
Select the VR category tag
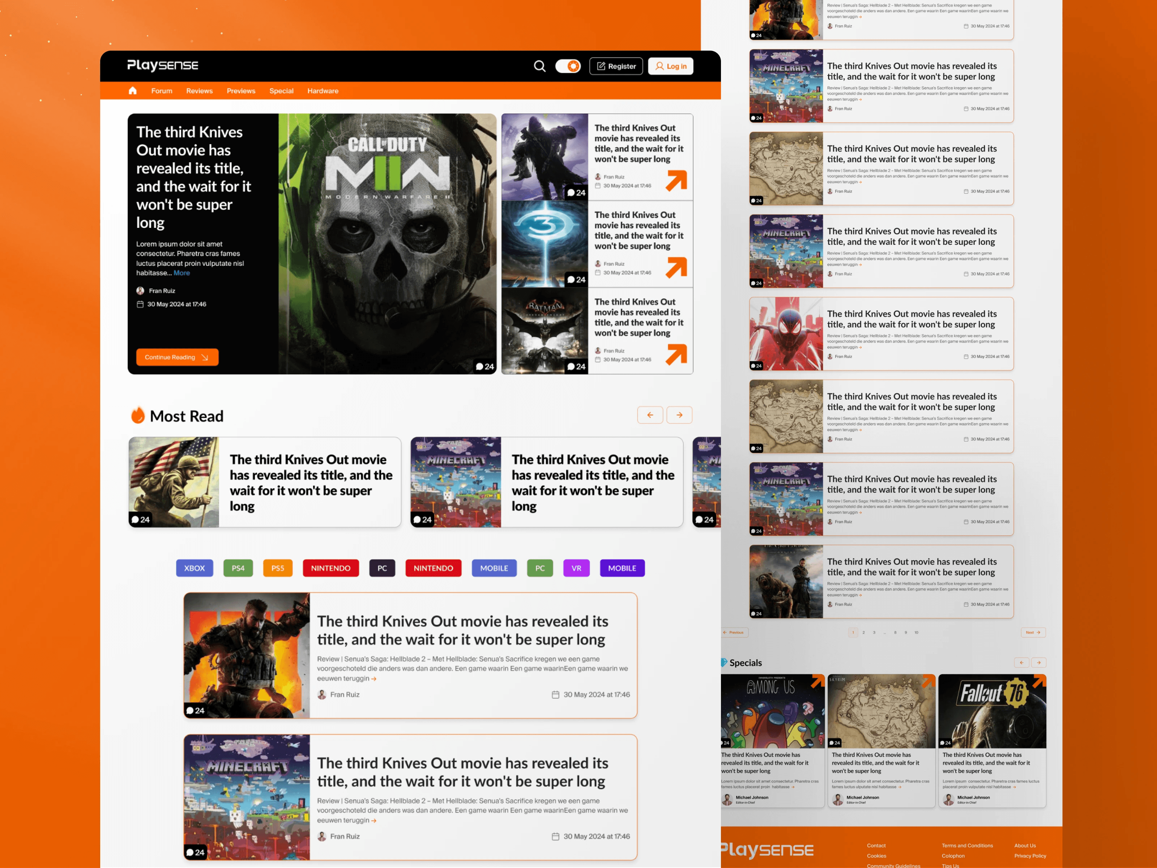click(576, 568)
